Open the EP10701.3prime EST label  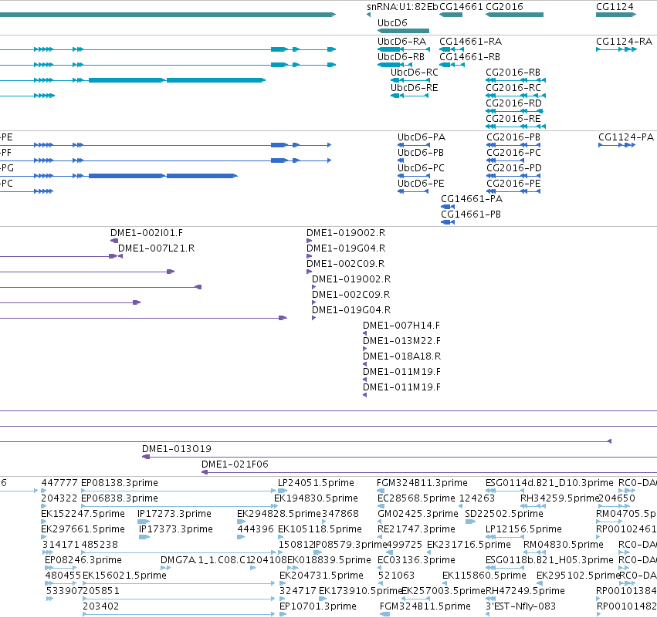[318, 607]
